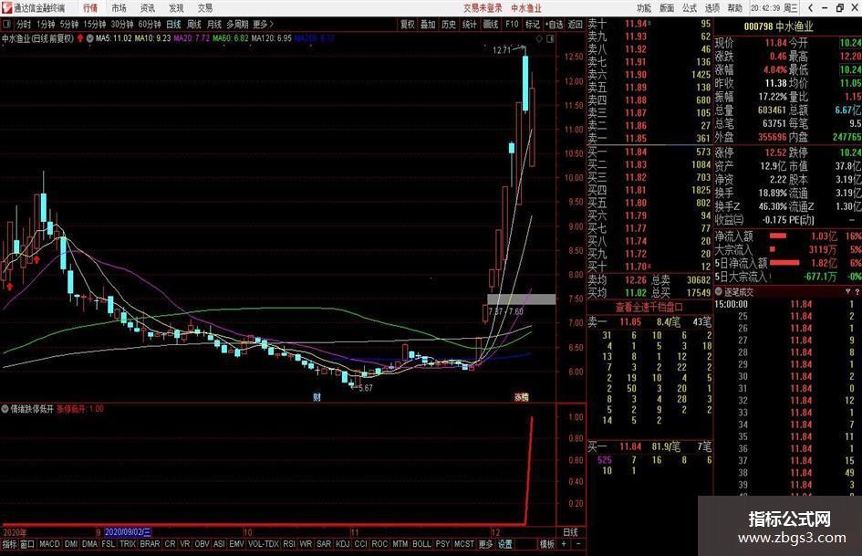Click the 交易未登录 login link

pos(483,7)
